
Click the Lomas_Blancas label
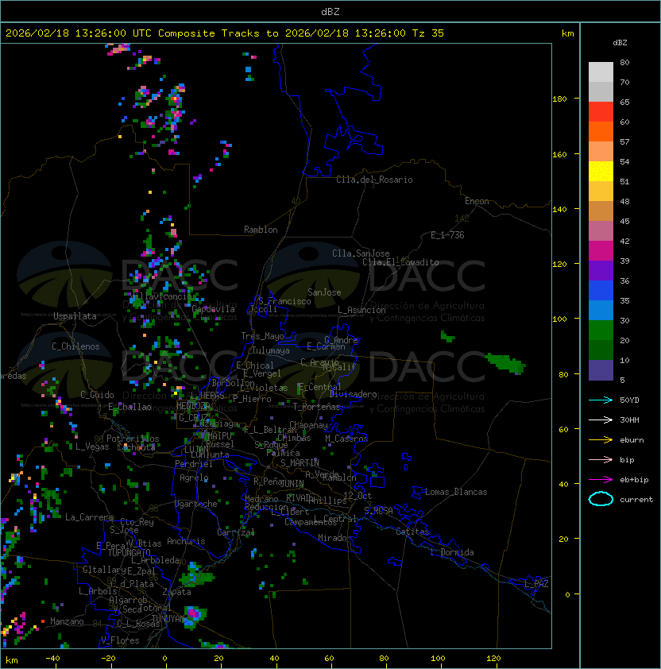[456, 492]
